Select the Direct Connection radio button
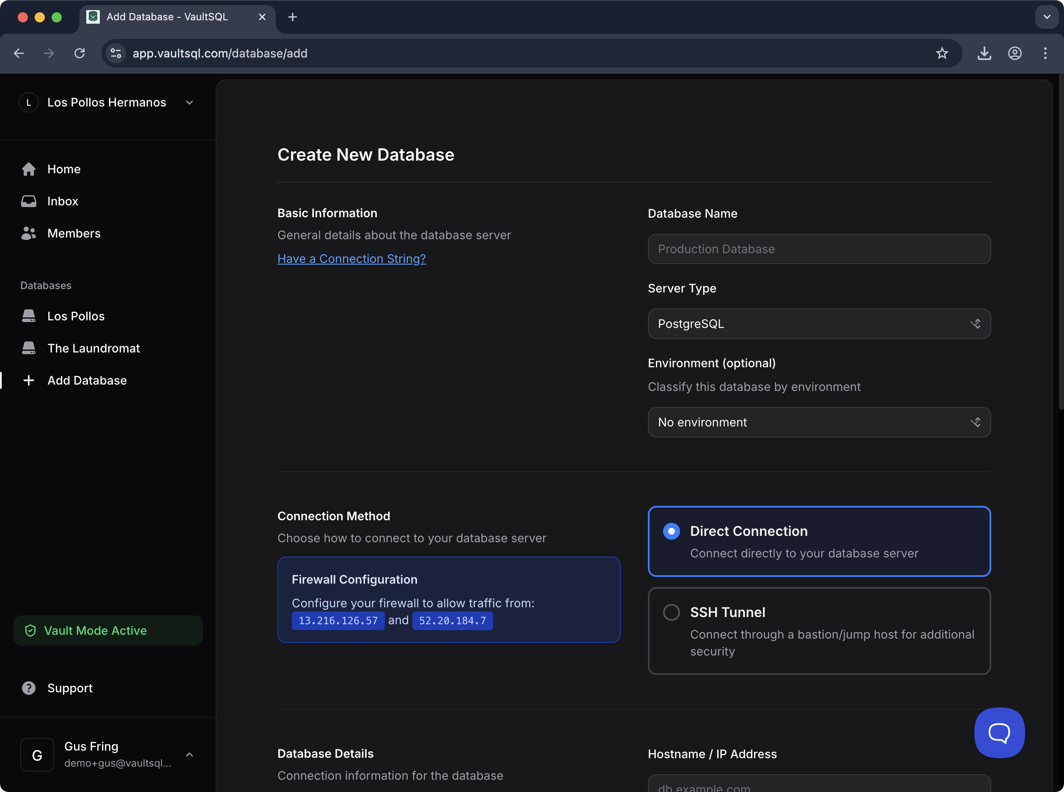Screen dimensions: 1064x792 coord(671,531)
